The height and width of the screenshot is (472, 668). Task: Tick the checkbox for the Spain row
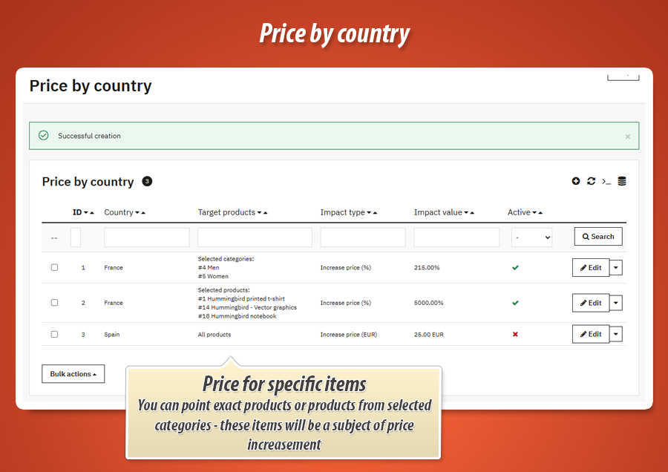click(x=54, y=335)
